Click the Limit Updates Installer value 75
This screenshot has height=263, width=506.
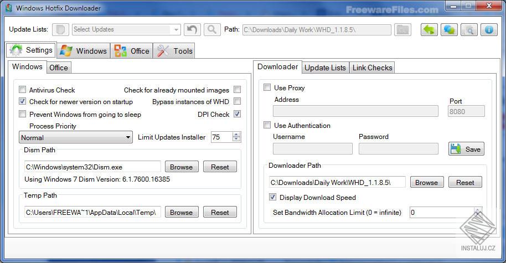coord(222,137)
